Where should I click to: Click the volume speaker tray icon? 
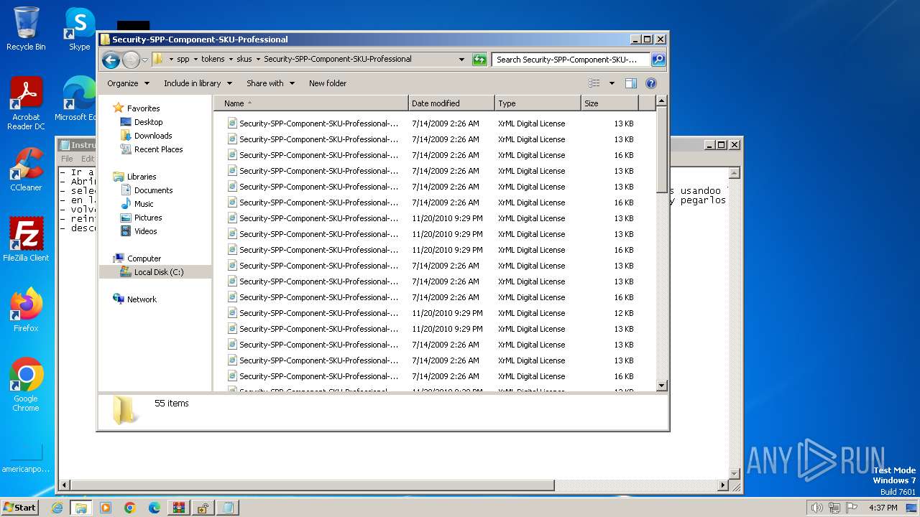[x=816, y=508]
